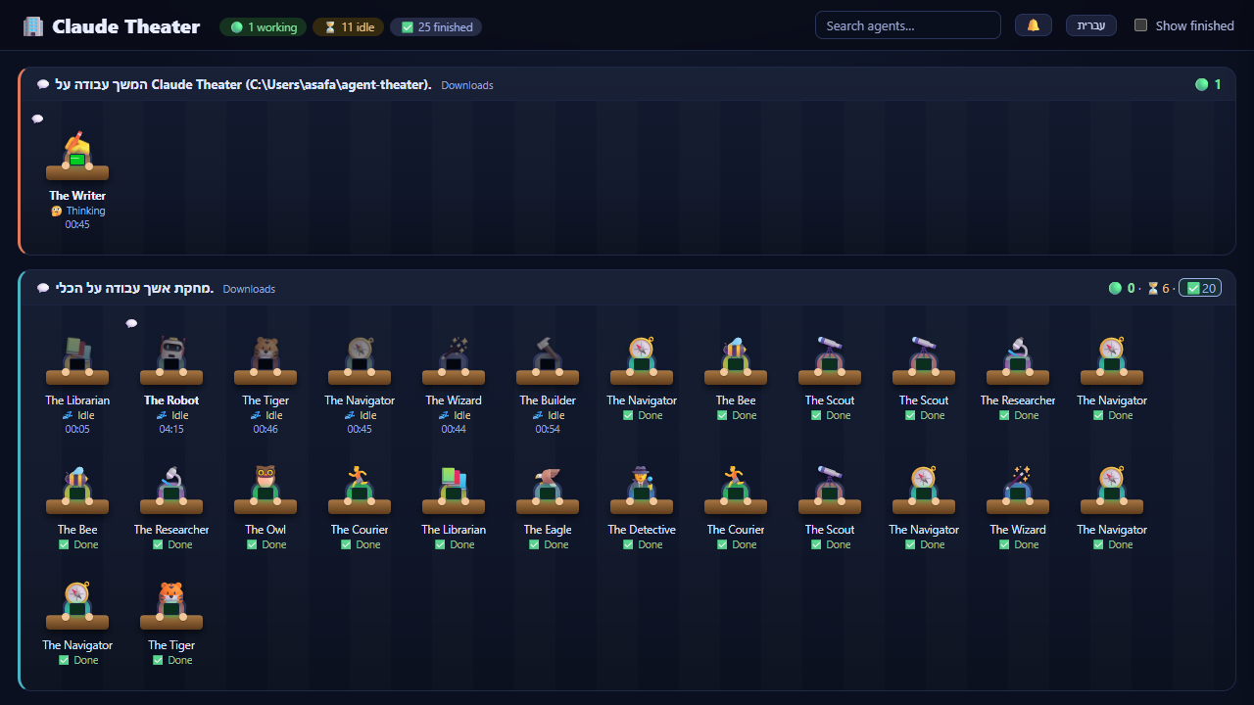Switch language with the עברית button
This screenshot has height=705, width=1254.
coord(1091,25)
